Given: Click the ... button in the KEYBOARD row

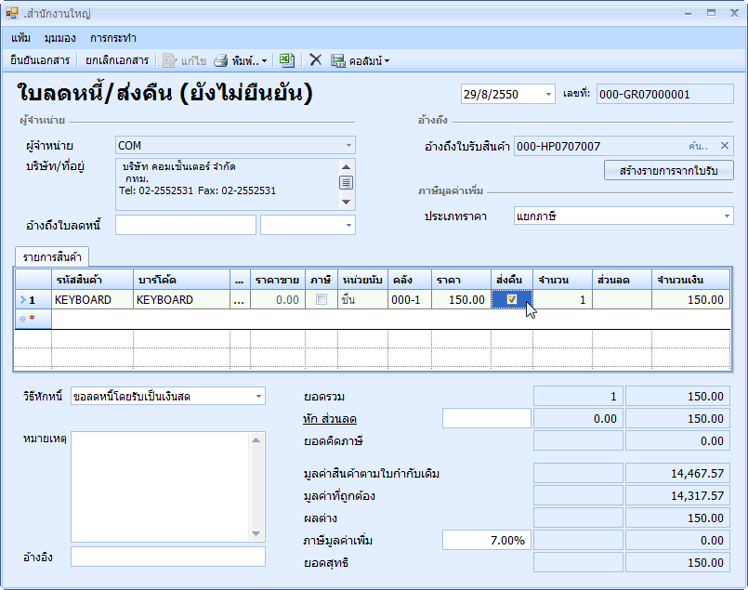Looking at the screenshot, I should (240, 300).
